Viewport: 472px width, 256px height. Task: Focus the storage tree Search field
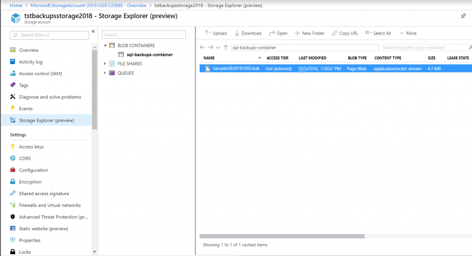coord(144,35)
